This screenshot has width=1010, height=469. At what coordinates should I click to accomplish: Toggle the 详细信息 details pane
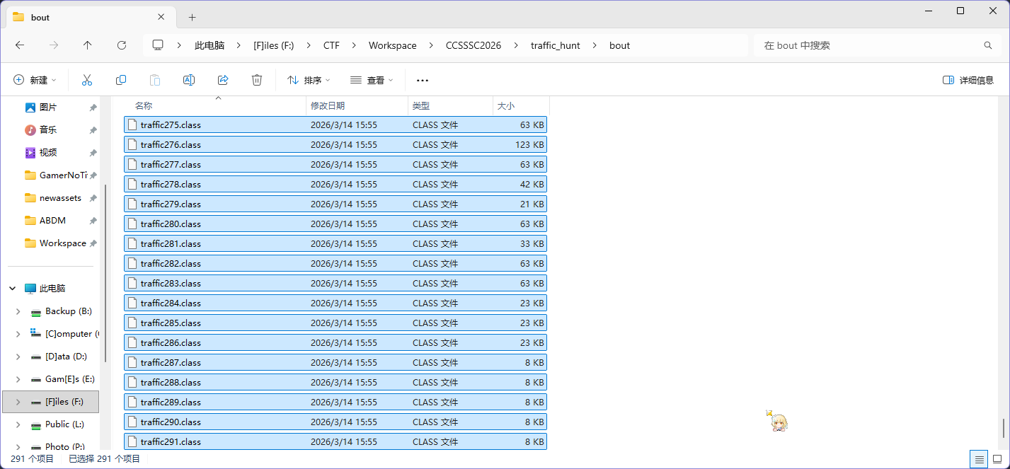click(x=968, y=80)
